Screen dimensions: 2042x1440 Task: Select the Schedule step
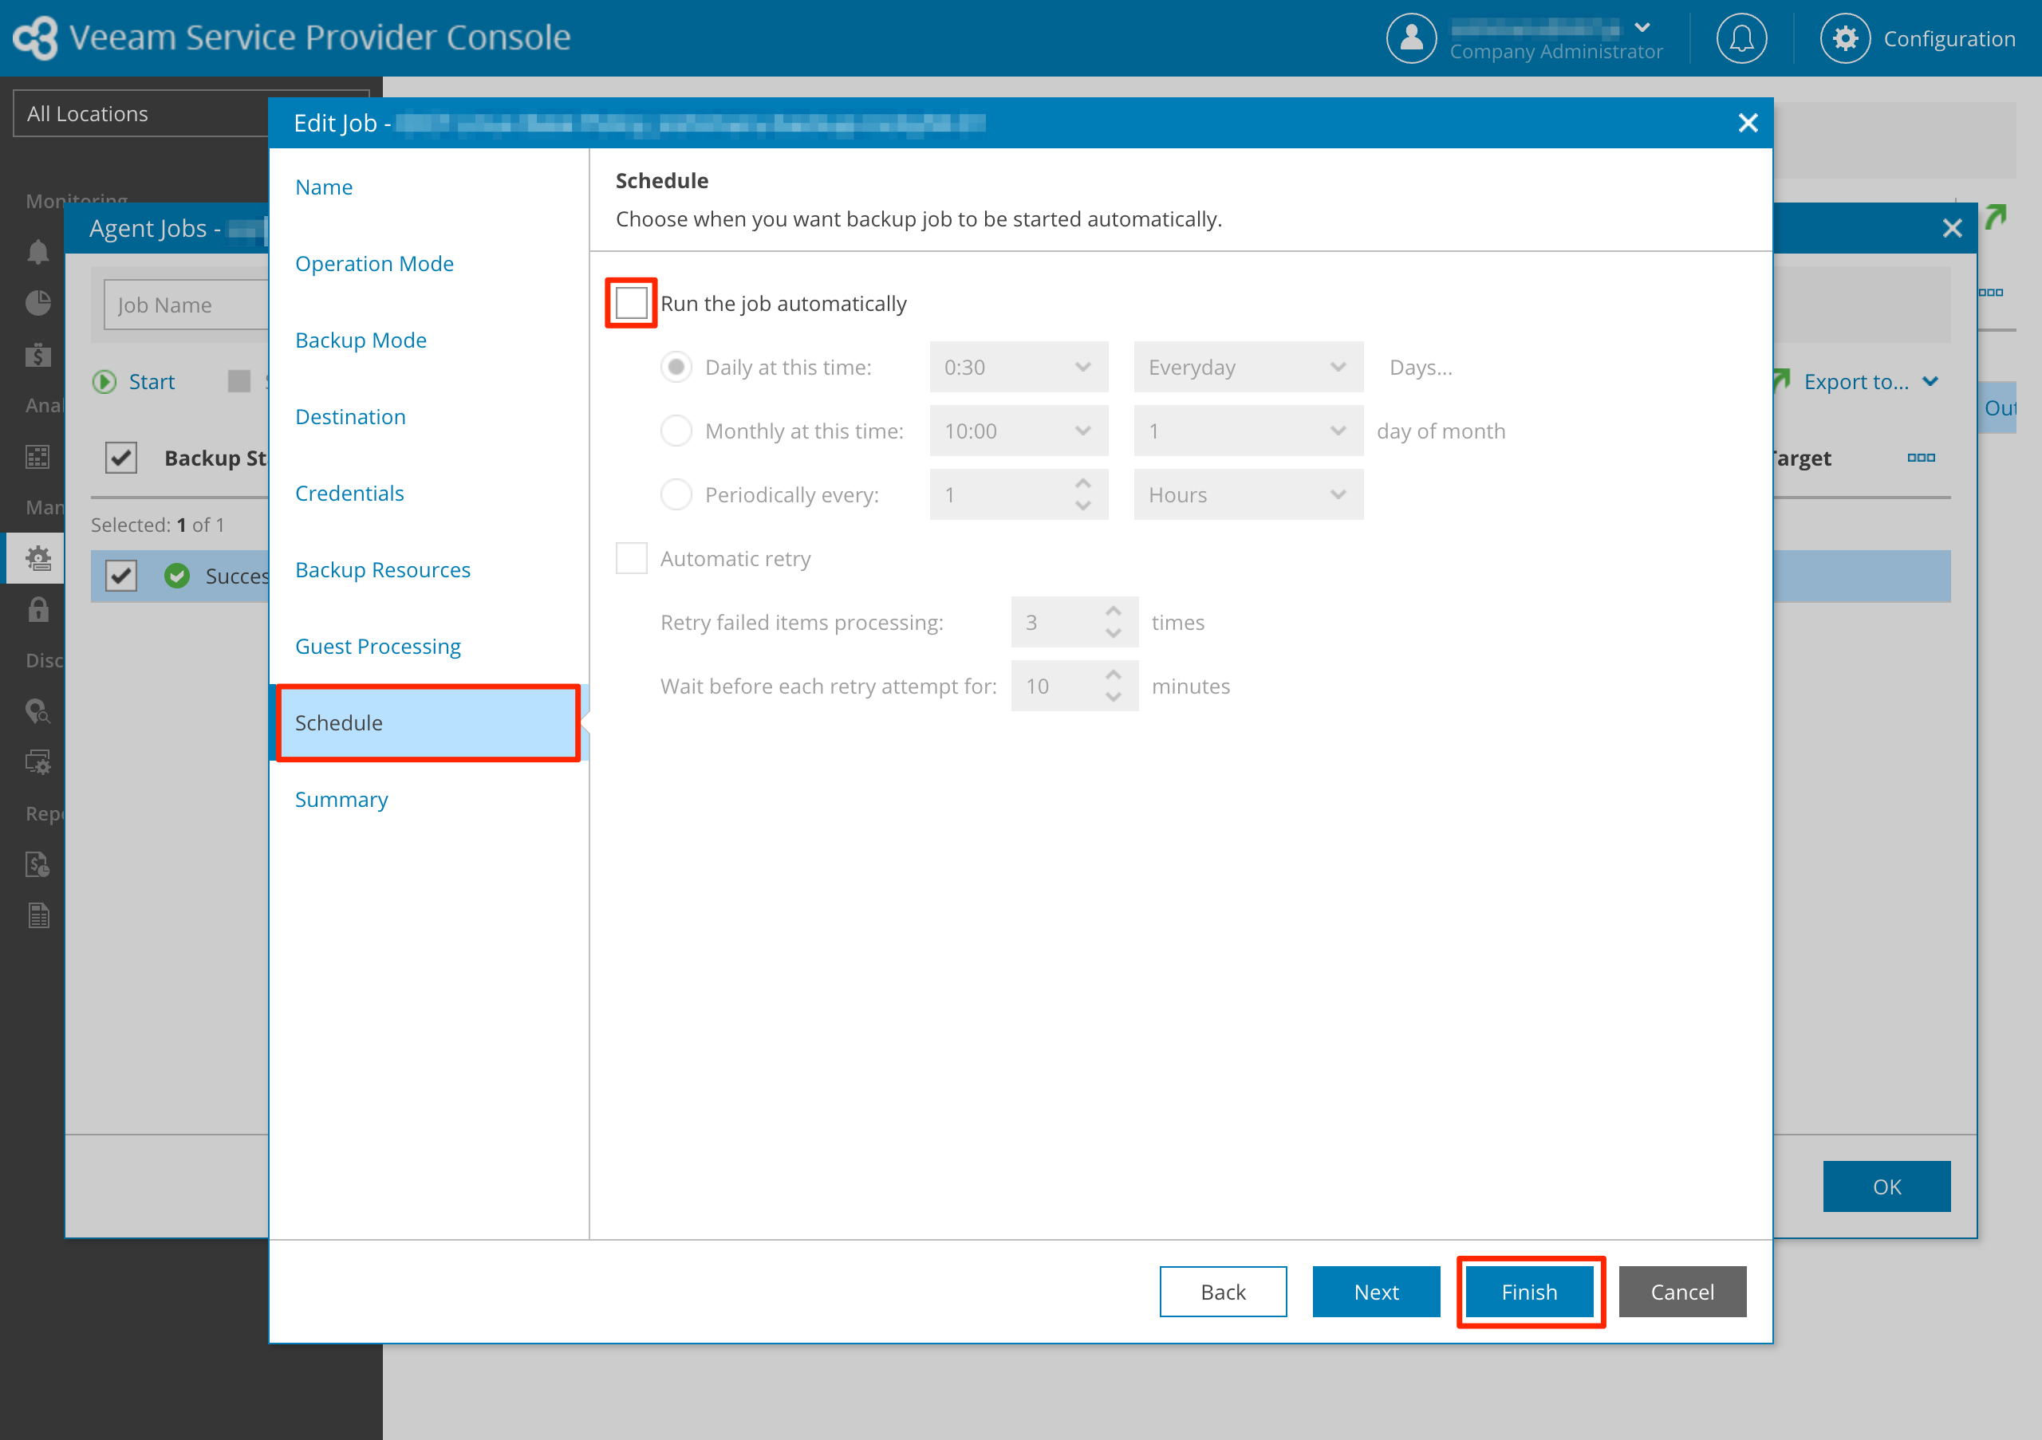428,722
